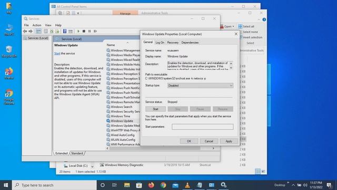Select Services (Local) in the console tree

38,38
